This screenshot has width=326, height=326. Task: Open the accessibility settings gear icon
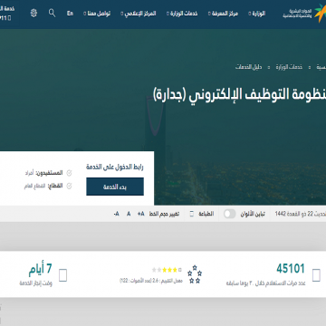click(x=34, y=13)
